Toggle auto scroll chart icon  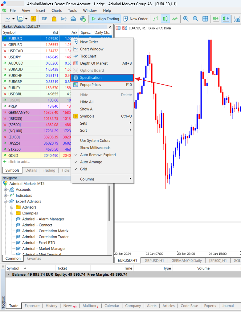[216, 19]
